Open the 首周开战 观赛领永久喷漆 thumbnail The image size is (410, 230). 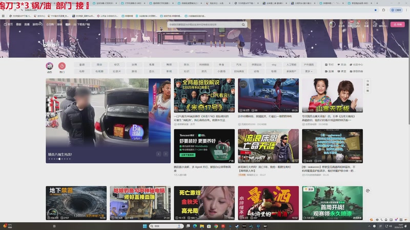[x=332, y=203]
